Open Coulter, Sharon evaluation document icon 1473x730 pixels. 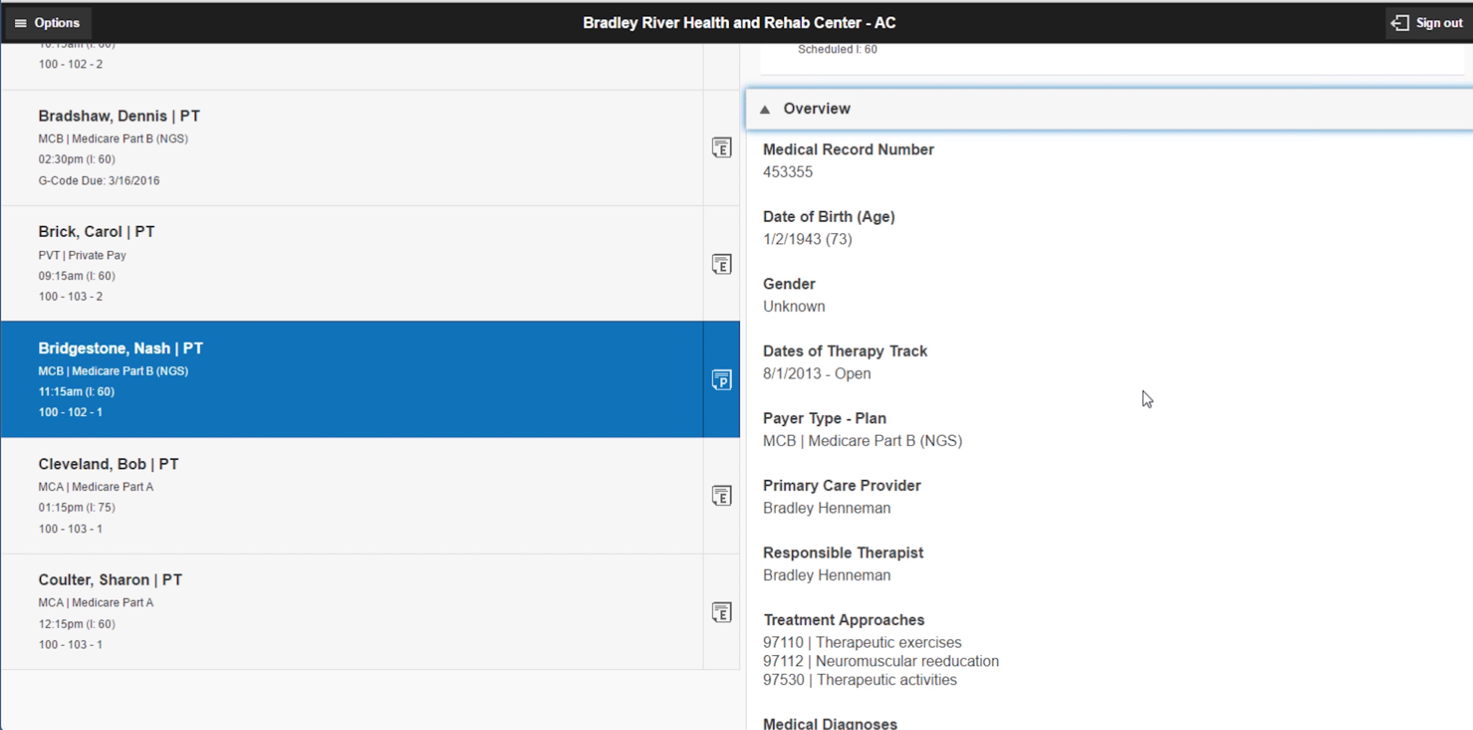coord(721,612)
